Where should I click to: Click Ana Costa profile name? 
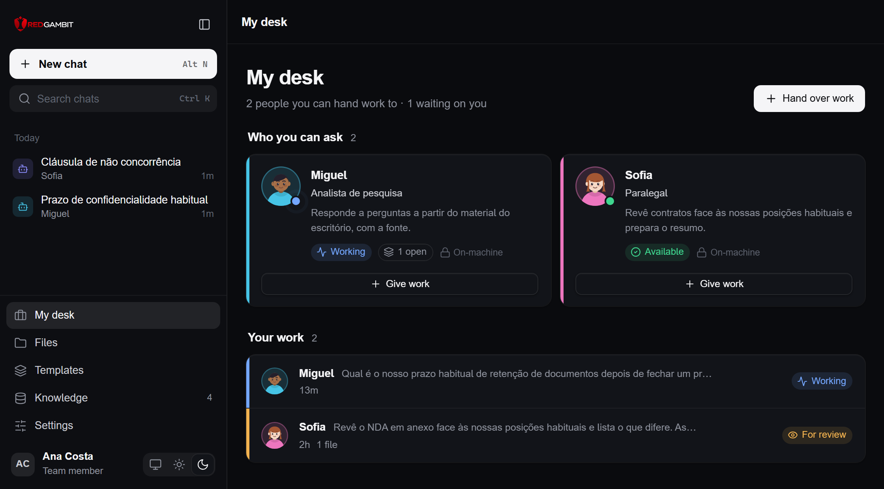tap(68, 456)
